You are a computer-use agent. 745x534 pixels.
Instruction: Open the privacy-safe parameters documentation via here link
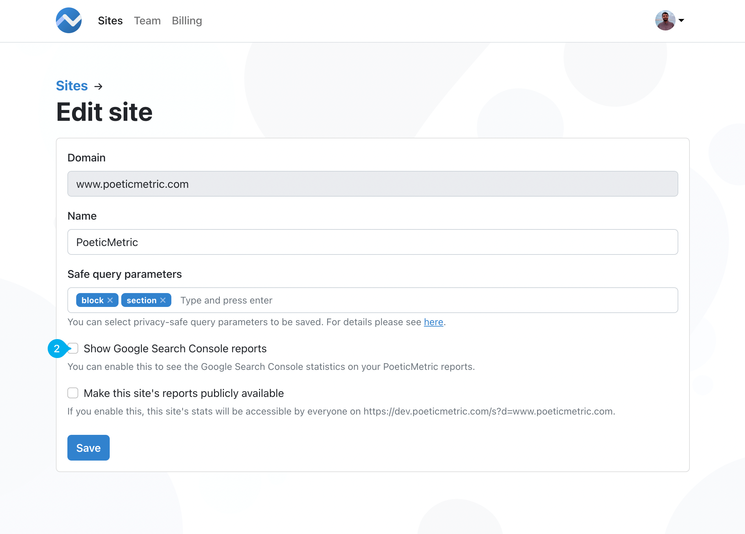tap(433, 322)
